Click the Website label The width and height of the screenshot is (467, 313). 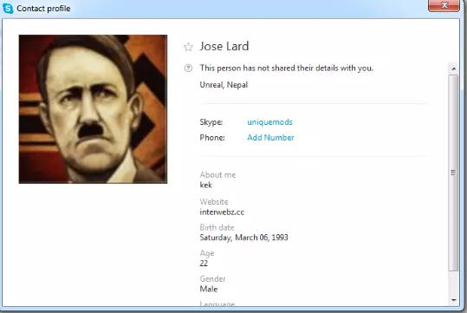tap(214, 202)
